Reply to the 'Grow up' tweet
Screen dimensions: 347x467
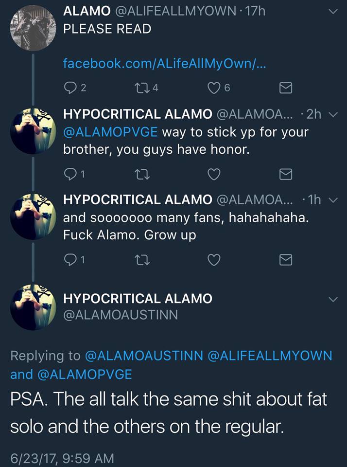pyautogui.click(x=70, y=260)
